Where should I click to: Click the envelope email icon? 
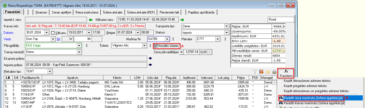coord(268,72)
